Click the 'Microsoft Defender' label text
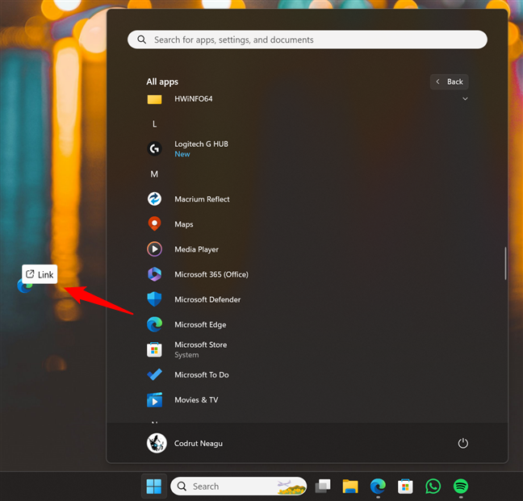The image size is (523, 501). coord(207,299)
